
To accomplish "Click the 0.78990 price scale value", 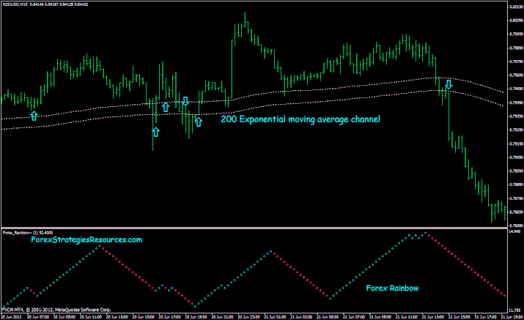I will (x=517, y=171).
